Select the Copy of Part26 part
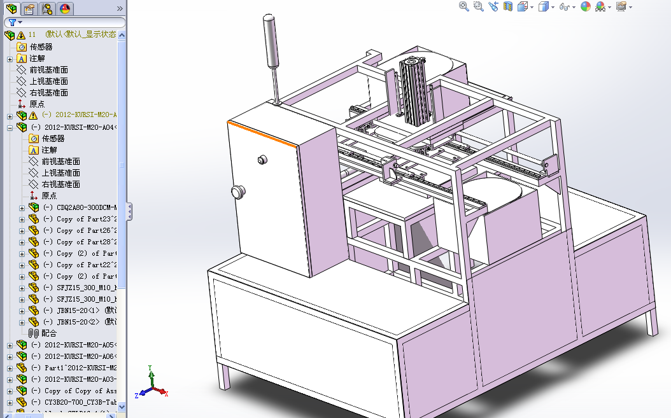Screen dimensions: 671x418 point(80,230)
